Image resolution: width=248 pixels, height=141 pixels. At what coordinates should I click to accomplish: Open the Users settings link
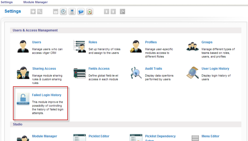[x=36, y=42]
